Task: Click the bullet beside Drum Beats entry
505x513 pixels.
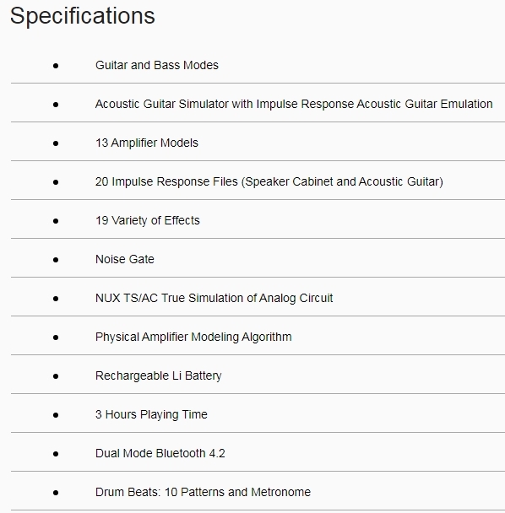Action: (56, 493)
